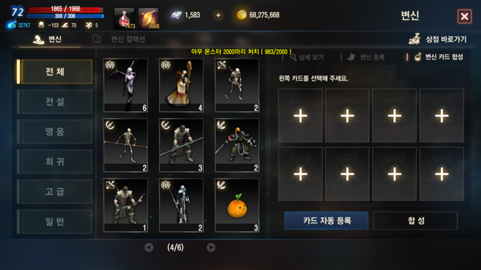Click the golden leaf item slot
Image resolution: width=481 pixels, height=270 pixels.
[x=149, y=19]
